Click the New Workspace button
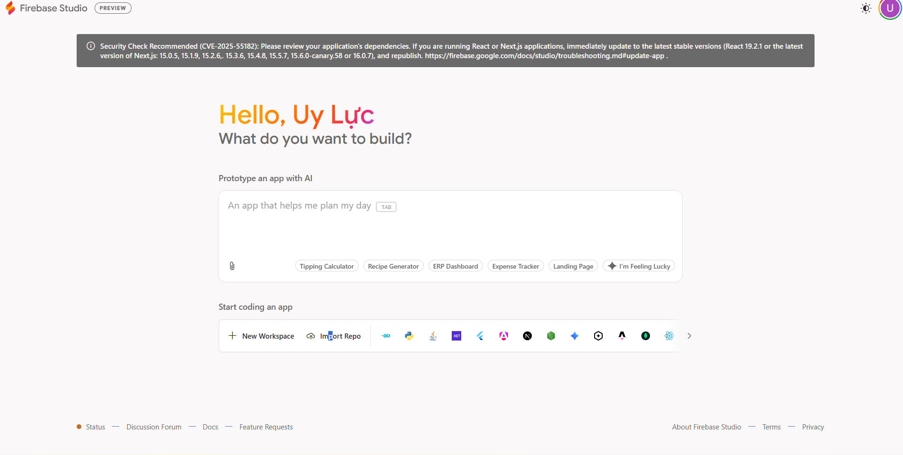This screenshot has height=455, width=903. click(262, 336)
